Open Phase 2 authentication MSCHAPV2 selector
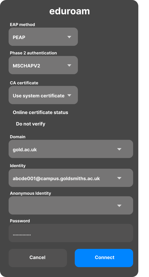Viewport: 149px width, 277px height. pyautogui.click(x=43, y=65)
